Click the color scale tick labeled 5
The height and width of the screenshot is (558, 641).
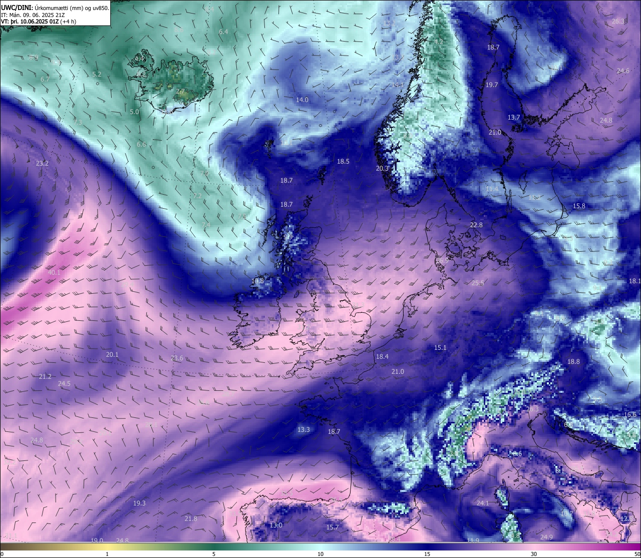click(214, 554)
